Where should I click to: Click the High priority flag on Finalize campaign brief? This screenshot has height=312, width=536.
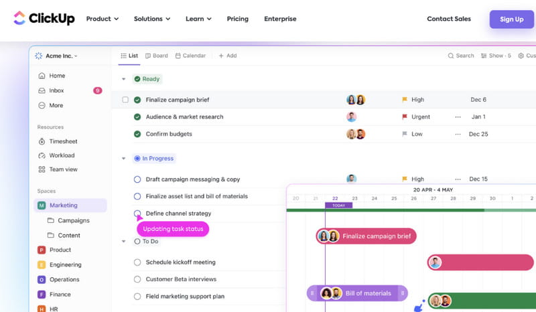pyautogui.click(x=405, y=100)
